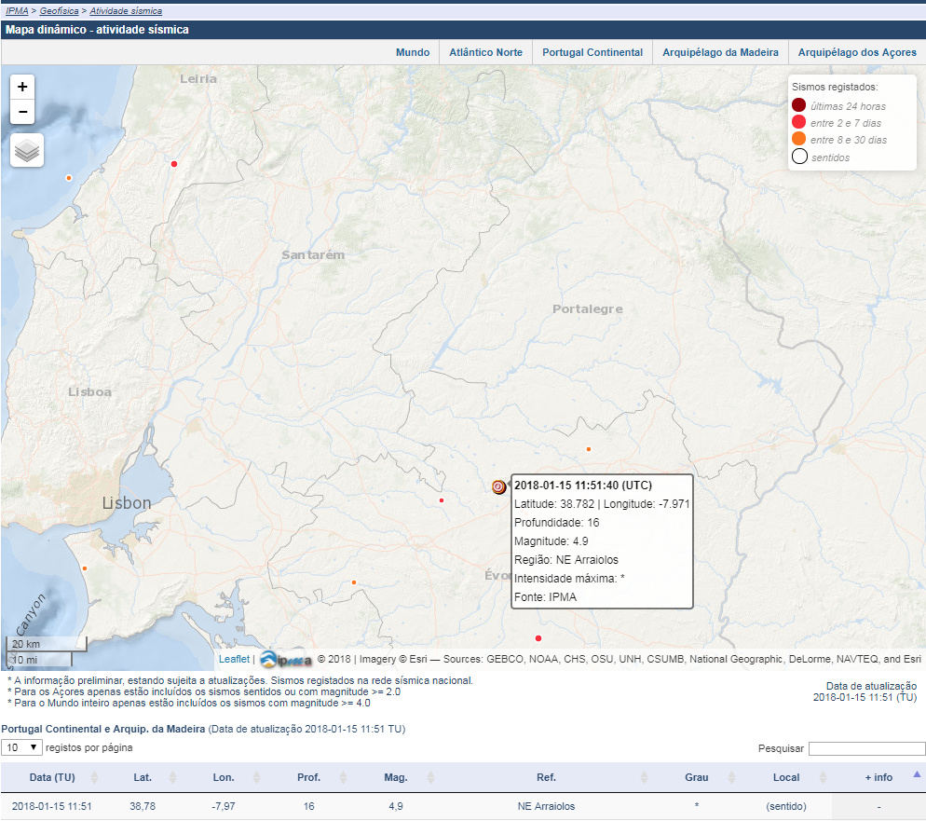Zoom out on the seismic map
This screenshot has height=821, width=926.
[x=22, y=113]
